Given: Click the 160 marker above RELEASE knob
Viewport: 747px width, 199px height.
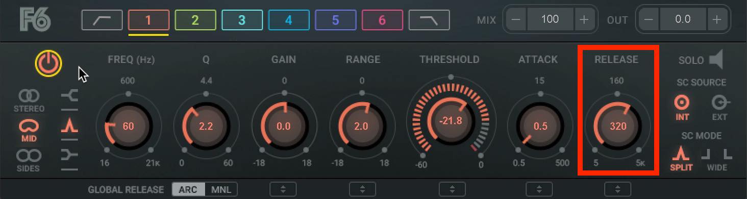Looking at the screenshot, I should (x=617, y=81).
